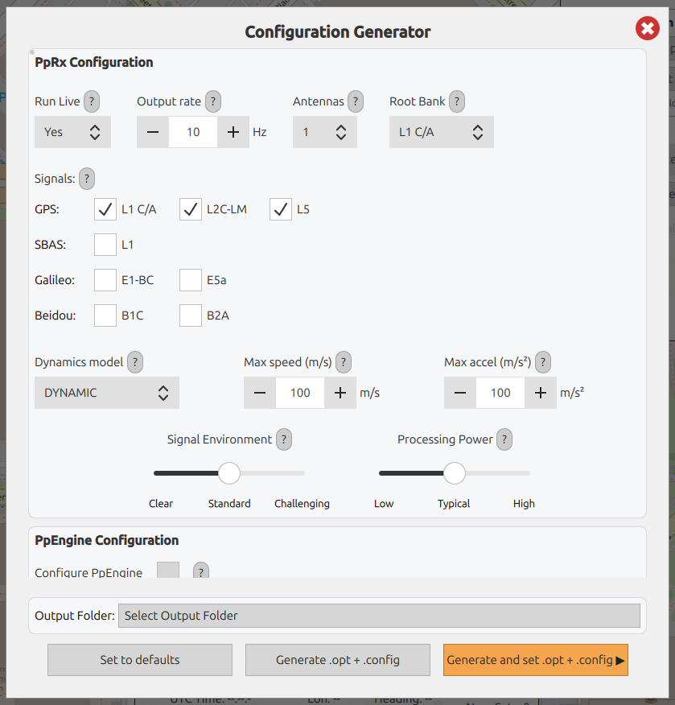
Task: Click the High label under Processing Power
Action: coord(524,504)
